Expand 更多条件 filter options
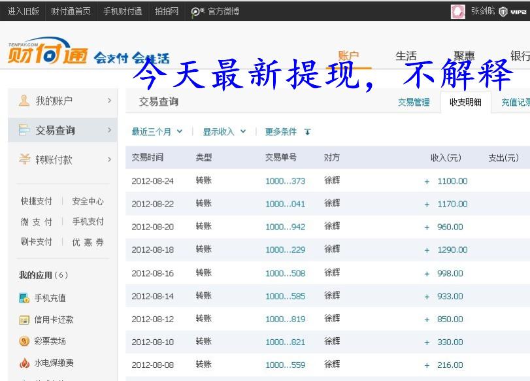This screenshot has height=381, width=530. point(288,131)
